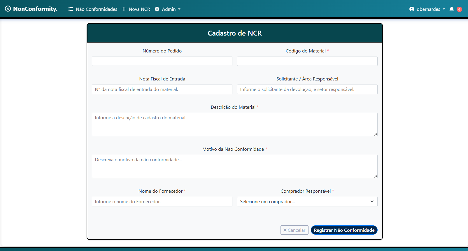This screenshot has width=468, height=251.
Task: Click the NonConformity logo icon
Action: coord(8,9)
